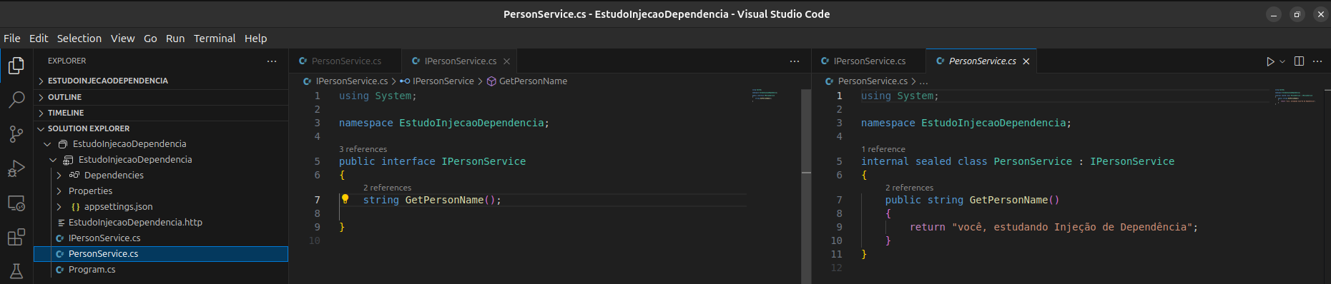Open the Search view icon
This screenshot has width=1331, height=284.
tap(16, 100)
